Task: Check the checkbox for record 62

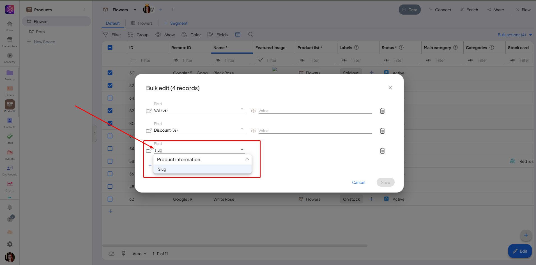Action: click(110, 199)
